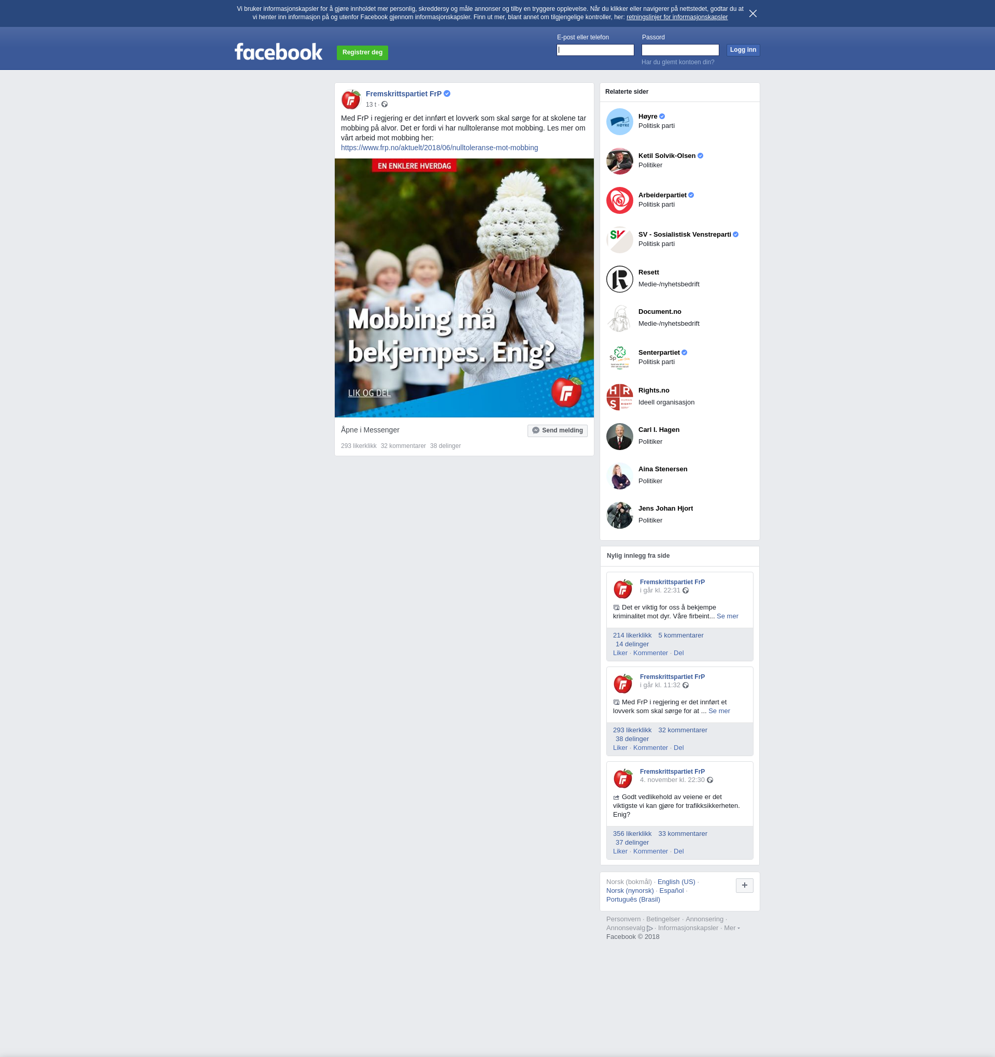The width and height of the screenshot is (995, 1057).
Task: Open the Arbeiderpartiet page link
Action: coord(662,195)
